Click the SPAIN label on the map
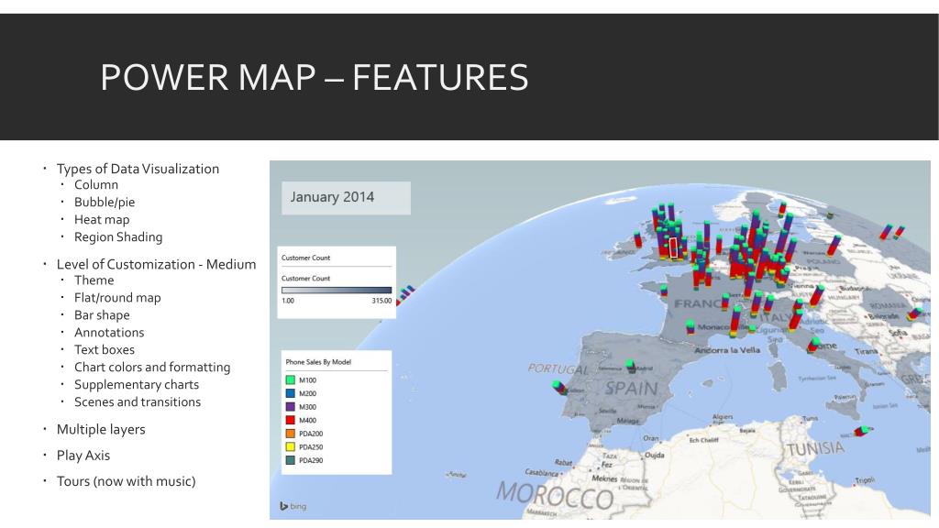This screenshot has width=939, height=528. point(631,389)
